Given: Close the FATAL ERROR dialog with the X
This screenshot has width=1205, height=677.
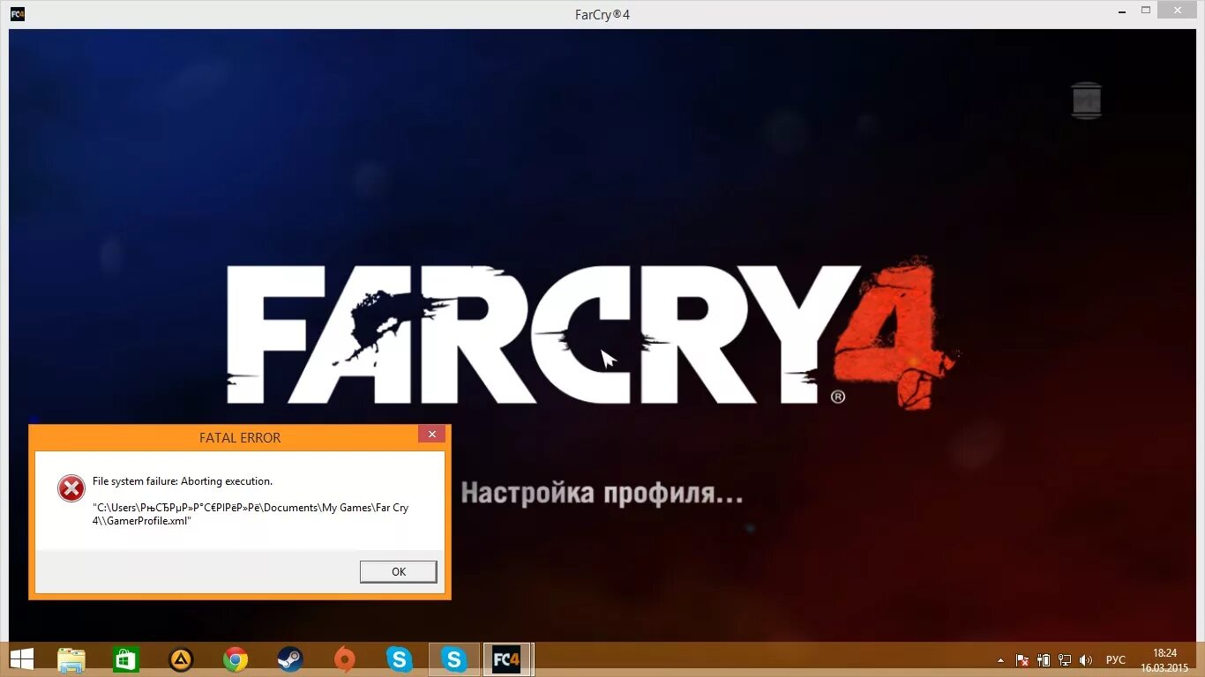Looking at the screenshot, I should (431, 435).
